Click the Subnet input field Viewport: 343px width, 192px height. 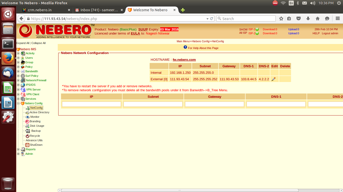coord(153,104)
